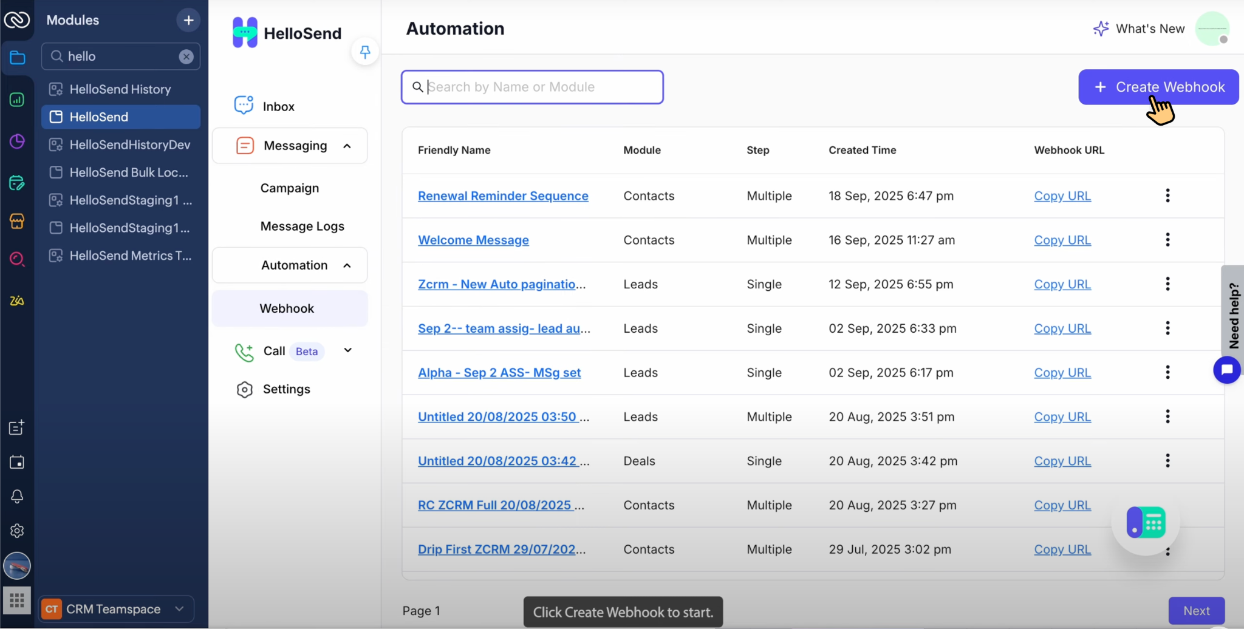Copy URL for Renewal Reminder Sequence
The image size is (1244, 629).
1062,196
